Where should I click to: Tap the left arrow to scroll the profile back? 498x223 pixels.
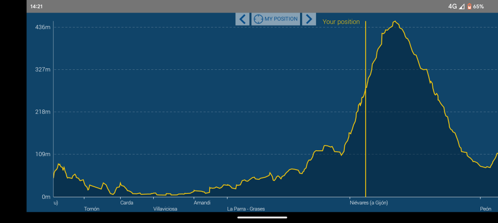coord(242,19)
